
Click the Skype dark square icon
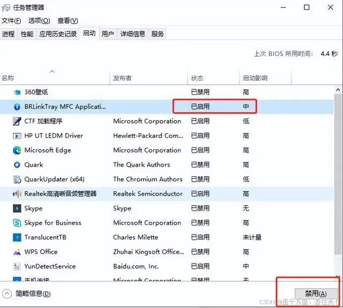(x=17, y=208)
